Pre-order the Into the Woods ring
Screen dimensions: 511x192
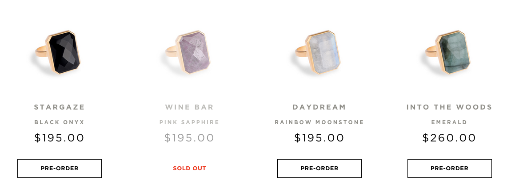point(449,168)
